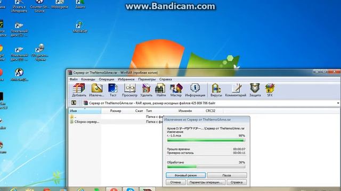Click the file name 'r.-1.0.mca'
The height and width of the screenshot is (191, 341).
[x=174, y=136]
